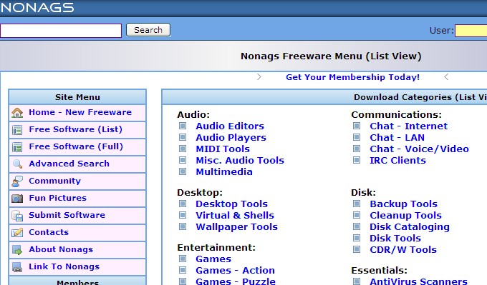Viewport: 487px width, 285px height.
Task: Click the Search button
Action: [148, 30]
